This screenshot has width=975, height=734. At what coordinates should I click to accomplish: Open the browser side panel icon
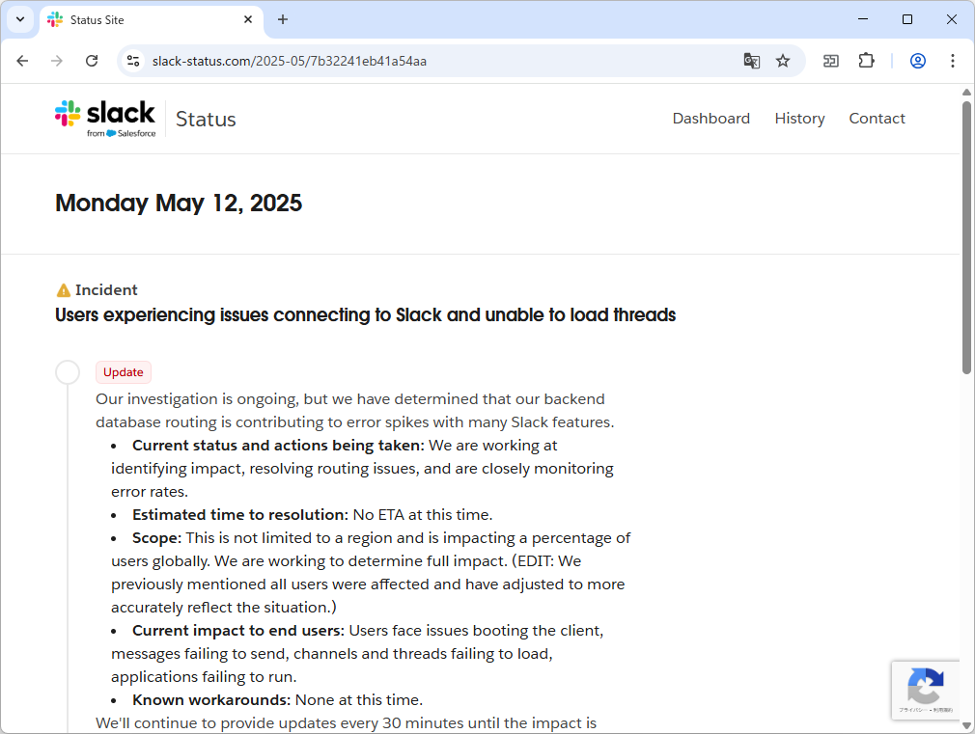[831, 61]
